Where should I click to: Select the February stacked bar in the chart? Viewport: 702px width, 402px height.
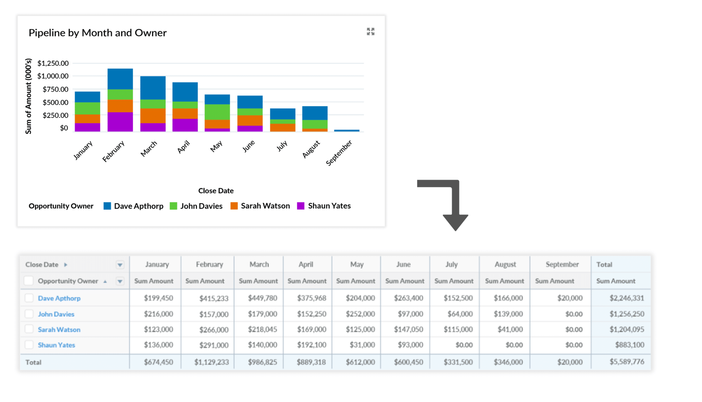coord(120,99)
